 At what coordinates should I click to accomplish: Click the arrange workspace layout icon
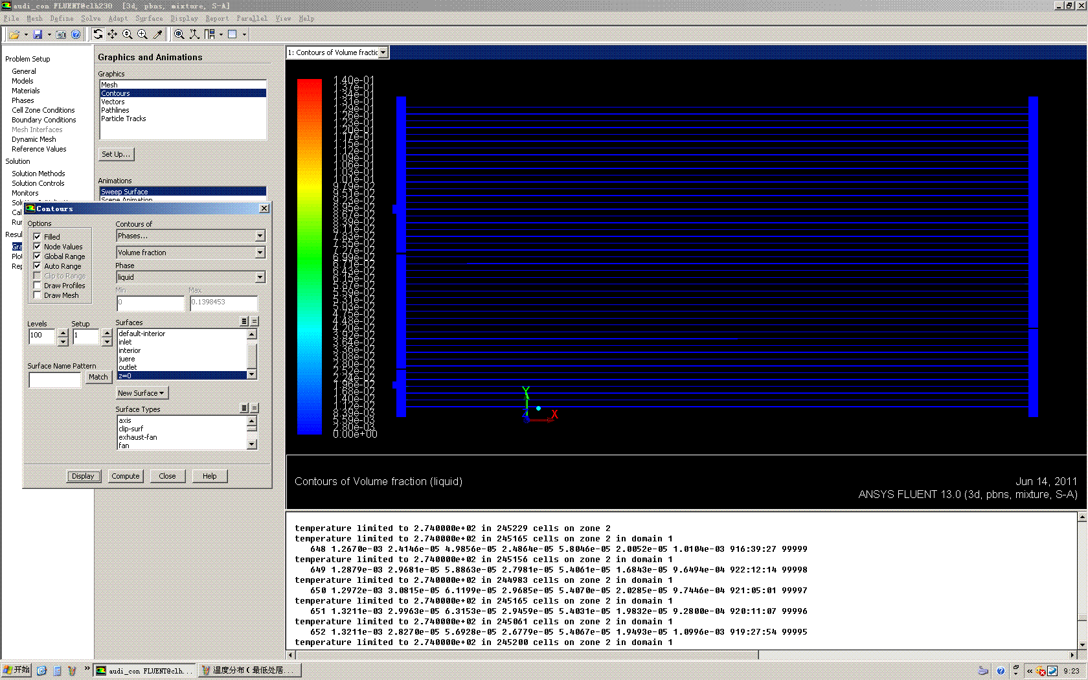[x=210, y=34]
